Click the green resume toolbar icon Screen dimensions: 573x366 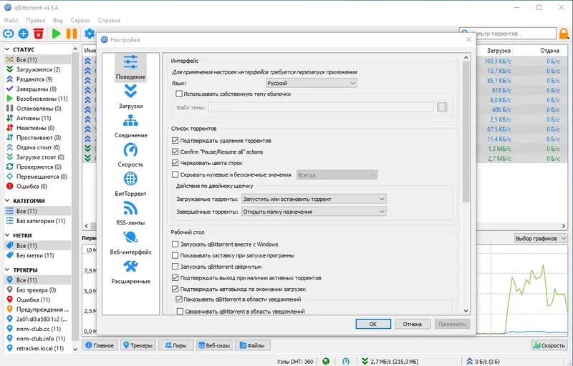click(57, 34)
